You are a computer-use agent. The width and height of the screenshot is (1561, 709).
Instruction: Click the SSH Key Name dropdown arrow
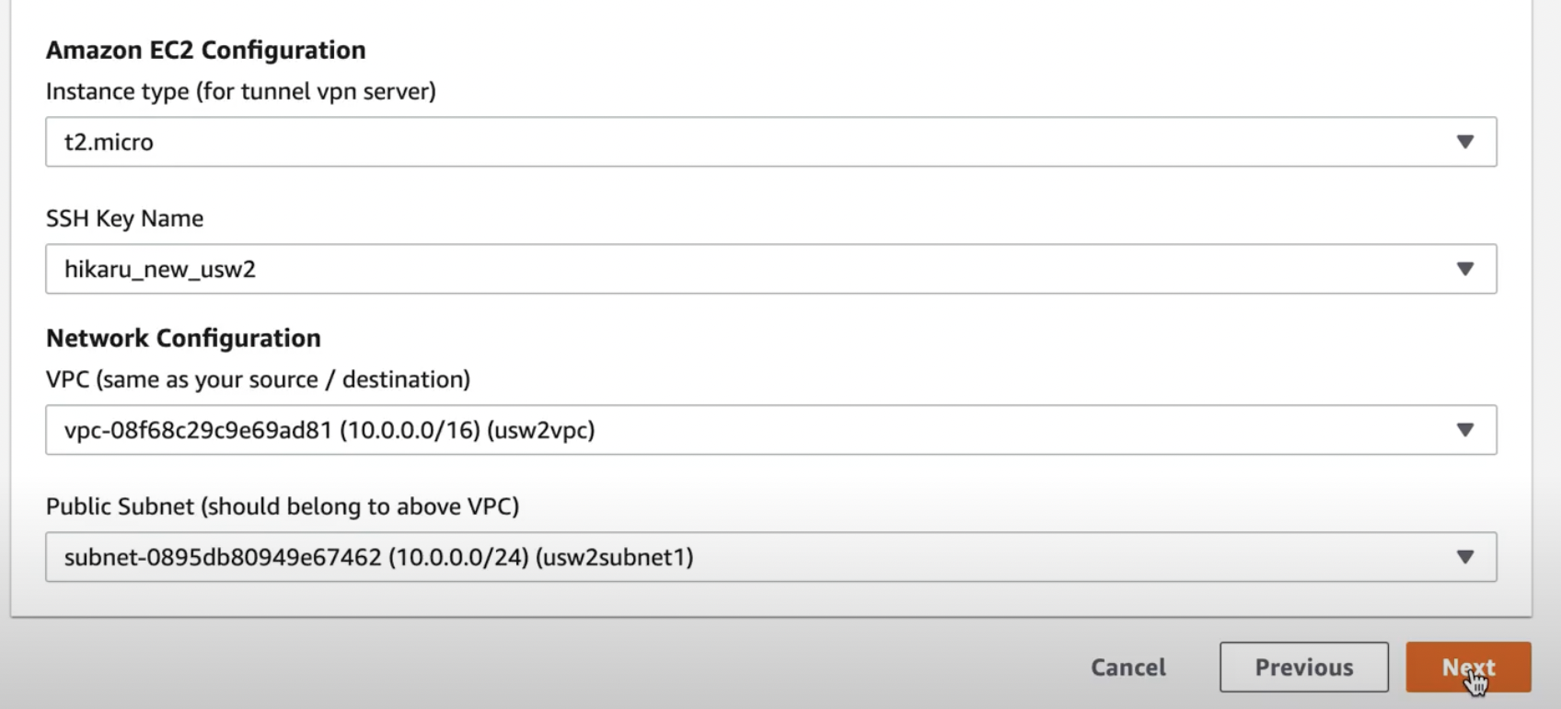pos(1465,269)
